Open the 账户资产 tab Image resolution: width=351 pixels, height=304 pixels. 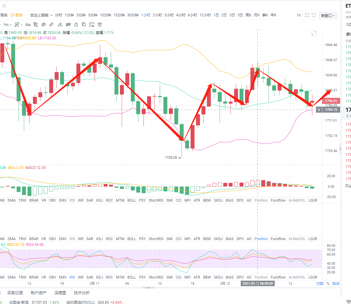38,293
